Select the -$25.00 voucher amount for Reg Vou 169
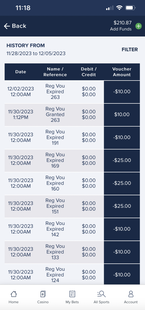Image resolution: width=145 pixels, height=310 pixels. click(122, 161)
